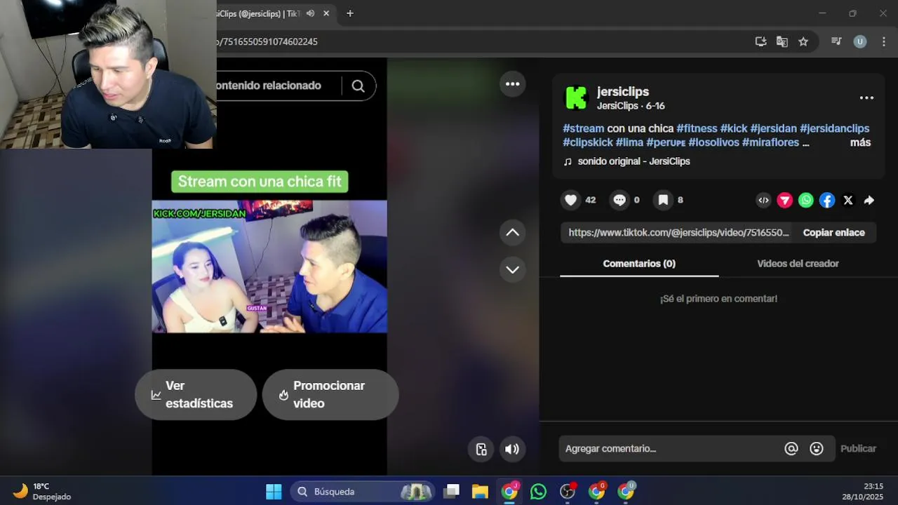
Task: Open the Chrome profile avatar
Action: point(860,41)
